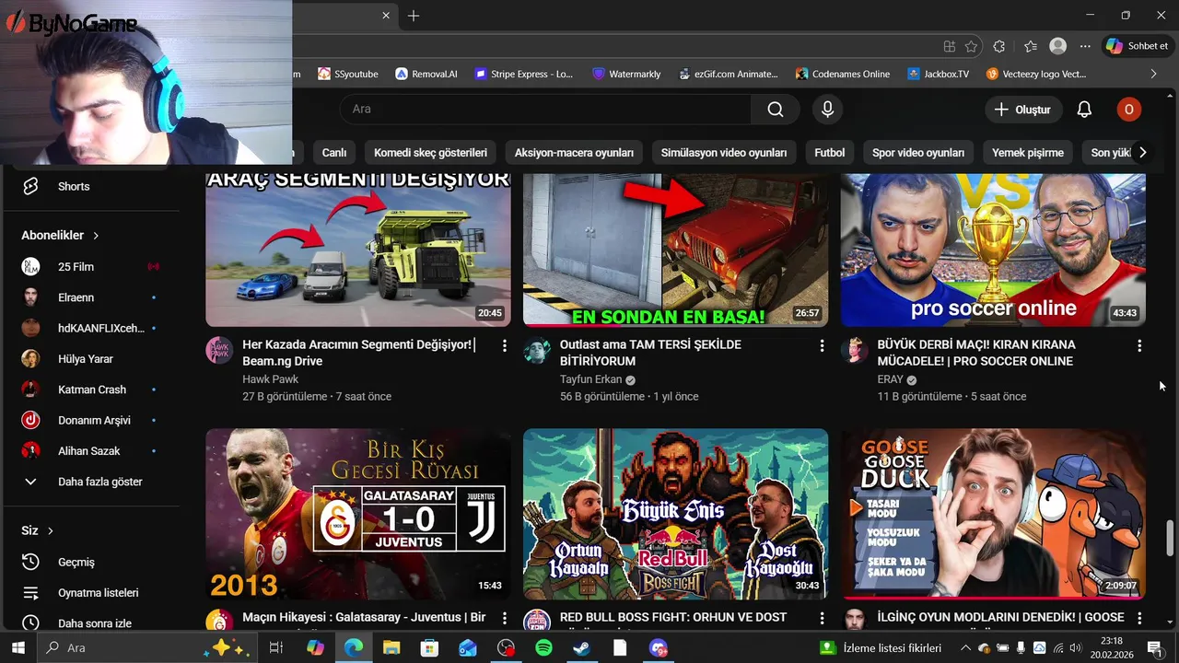The height and width of the screenshot is (663, 1179).
Task: Select the Simülasyon video oyunları chip
Action: pos(724,153)
